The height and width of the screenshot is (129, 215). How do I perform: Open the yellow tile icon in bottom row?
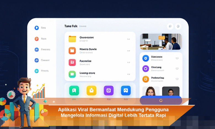tap(92, 90)
